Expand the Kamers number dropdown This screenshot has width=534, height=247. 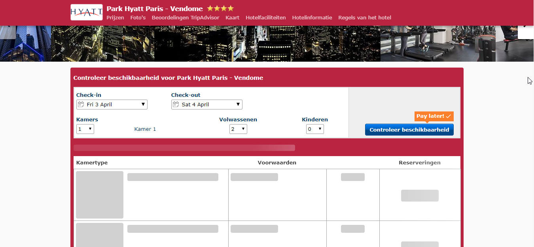tap(85, 129)
